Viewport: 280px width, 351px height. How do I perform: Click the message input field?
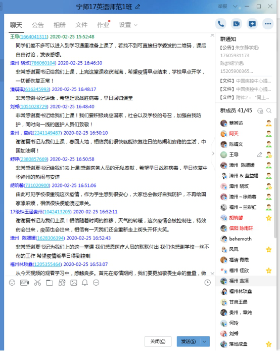[110, 311]
